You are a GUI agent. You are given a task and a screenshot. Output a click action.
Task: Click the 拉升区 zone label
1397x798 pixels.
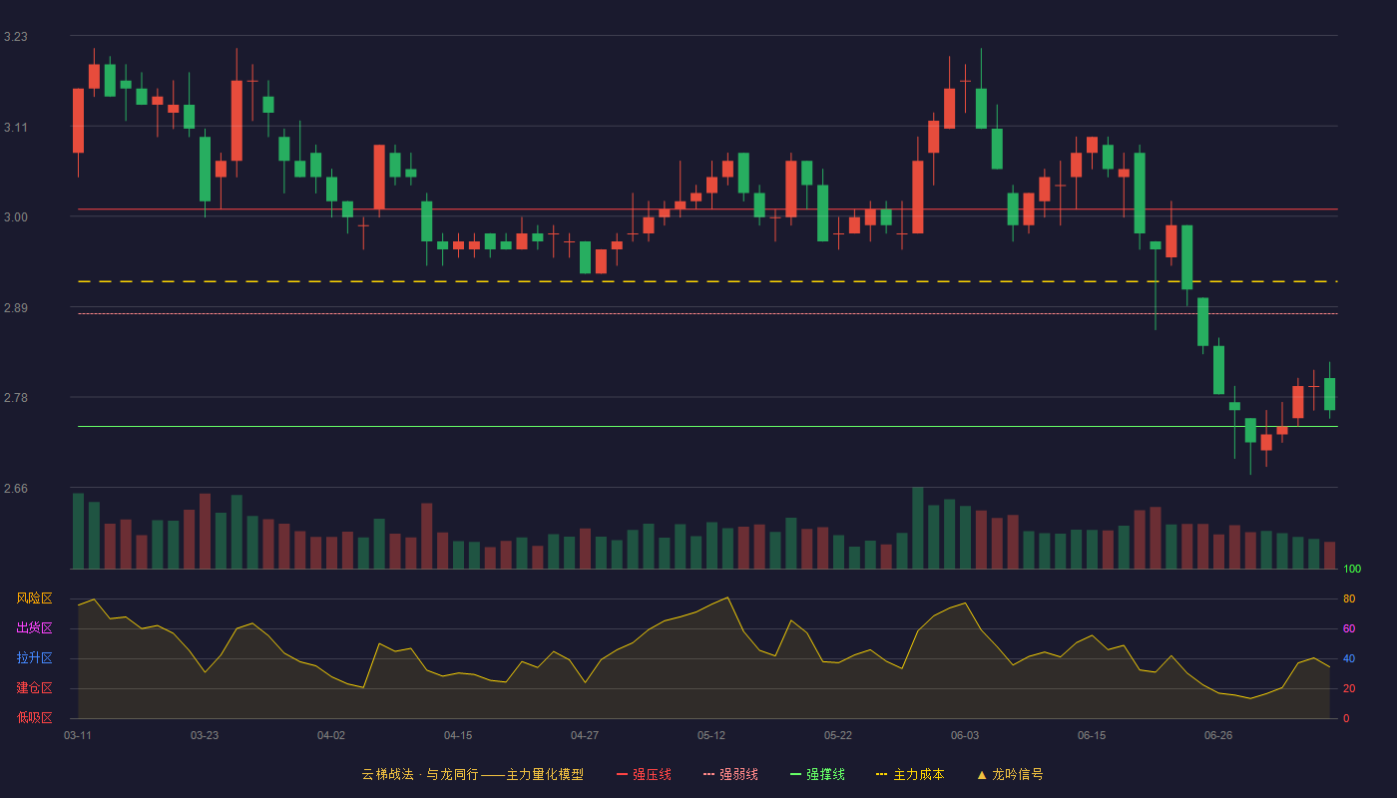[34, 658]
